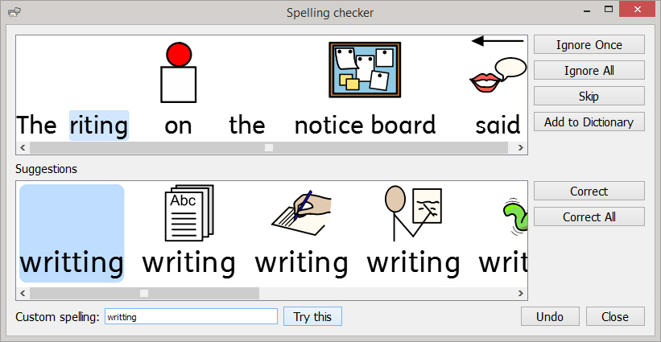
Task: Click right arrow of sentence scrollbar
Action: pyautogui.click(x=521, y=147)
